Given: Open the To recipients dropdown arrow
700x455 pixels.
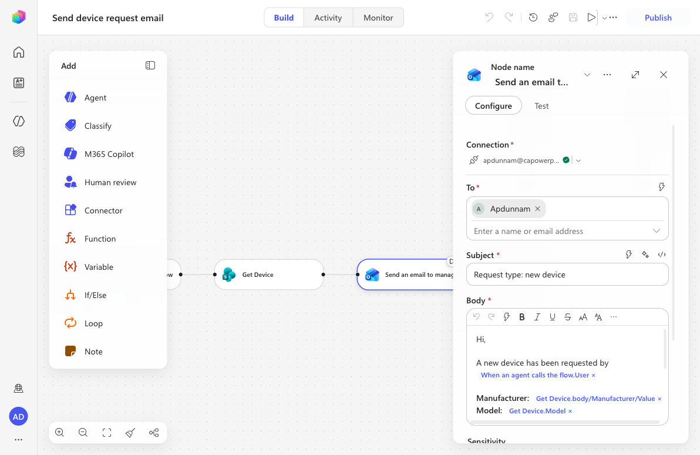Looking at the screenshot, I should [657, 230].
